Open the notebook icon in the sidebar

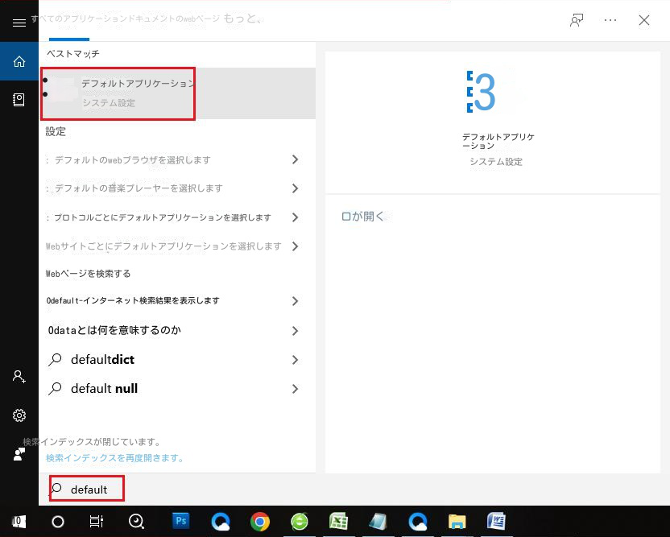pos(19,99)
